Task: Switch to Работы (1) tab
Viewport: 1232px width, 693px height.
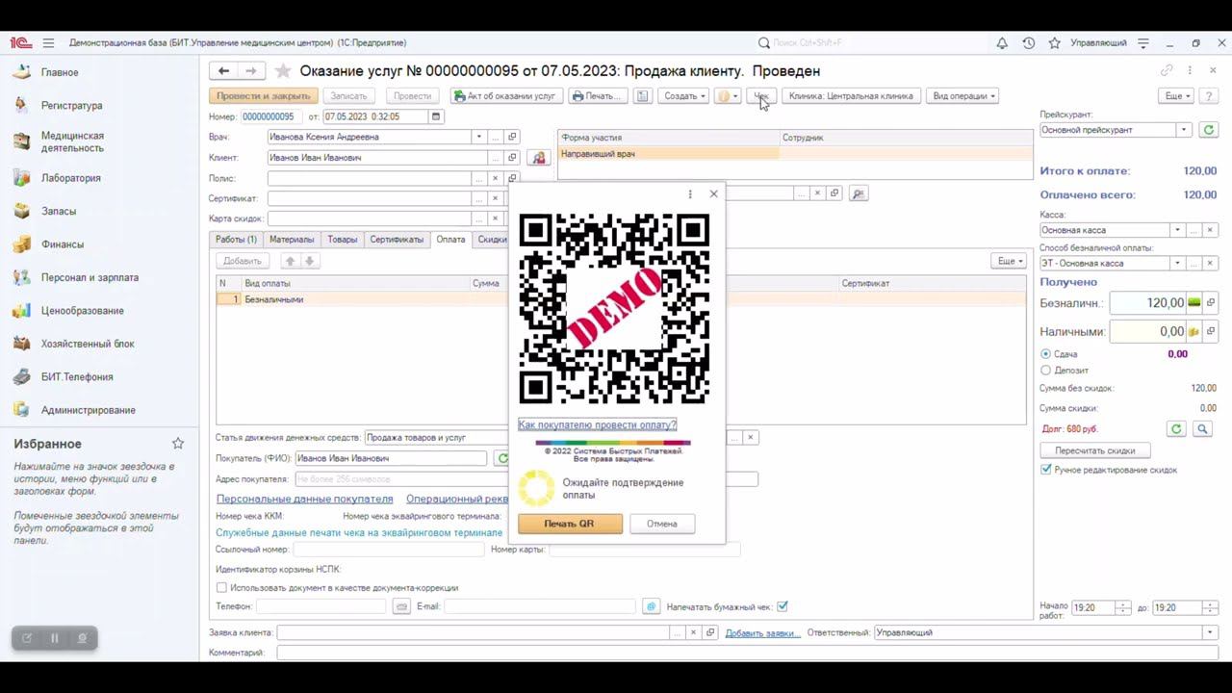Action: 236,240
